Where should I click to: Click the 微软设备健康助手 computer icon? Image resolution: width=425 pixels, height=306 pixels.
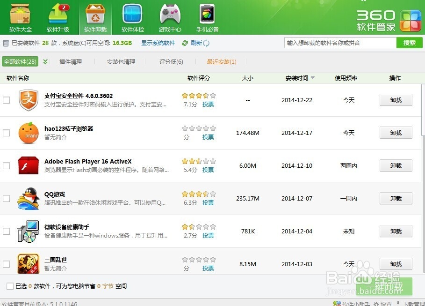tap(29, 231)
